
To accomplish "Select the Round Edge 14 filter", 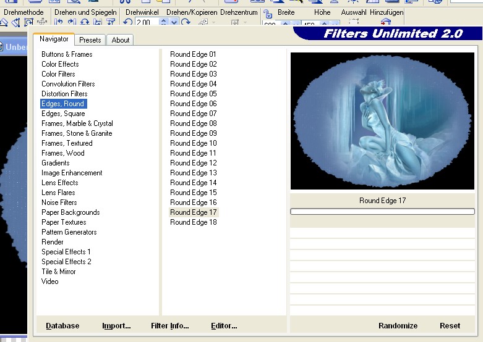I will [193, 182].
